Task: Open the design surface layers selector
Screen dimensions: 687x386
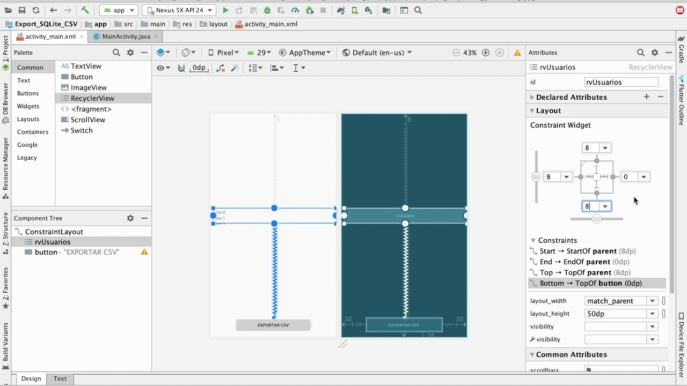Action: (163, 53)
